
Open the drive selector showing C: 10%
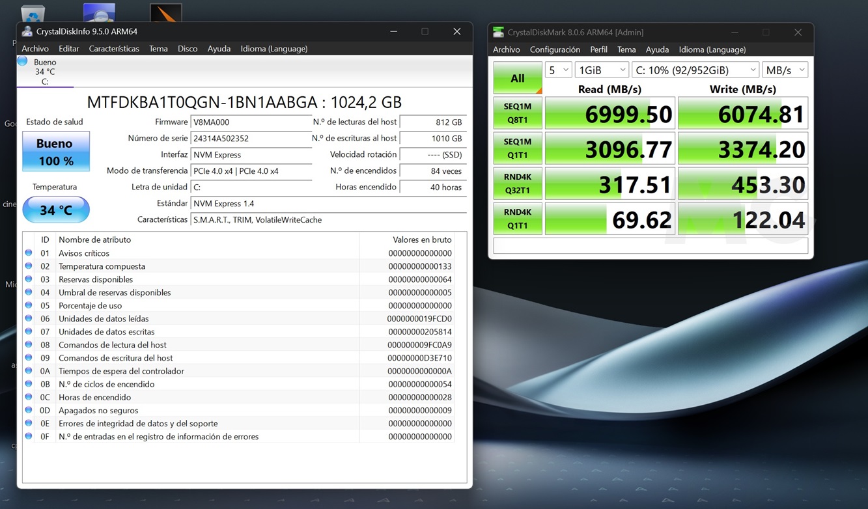695,70
